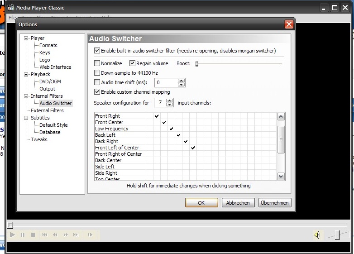The height and width of the screenshot is (254, 354).
Task: Click the Back Center row label
Action: 108,160
